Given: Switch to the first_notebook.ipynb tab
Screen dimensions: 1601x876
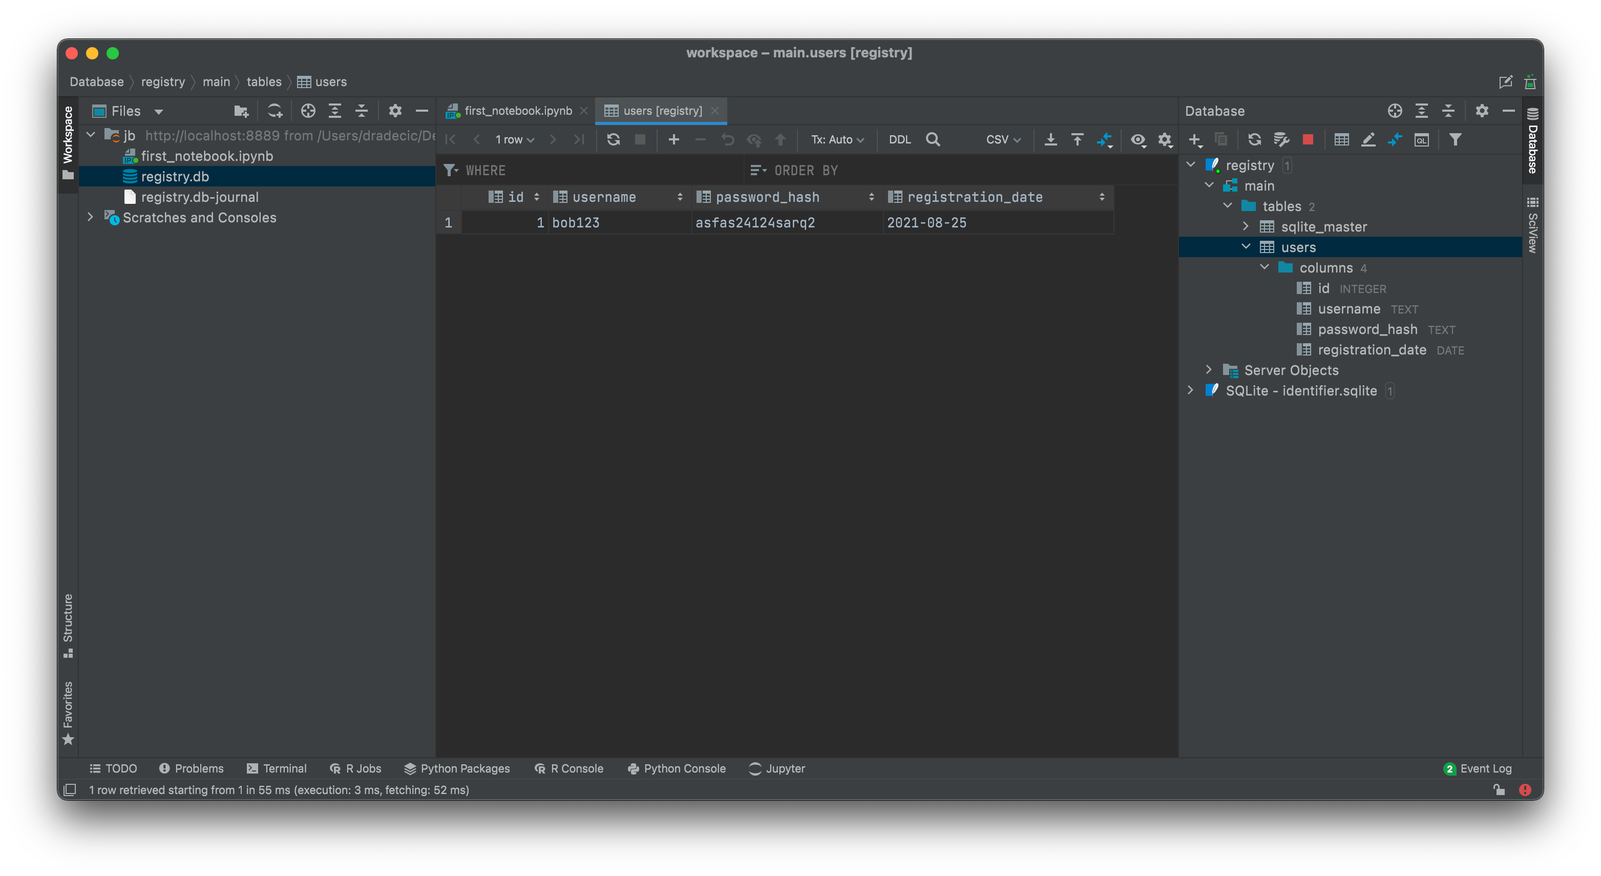Looking at the screenshot, I should click(517, 111).
